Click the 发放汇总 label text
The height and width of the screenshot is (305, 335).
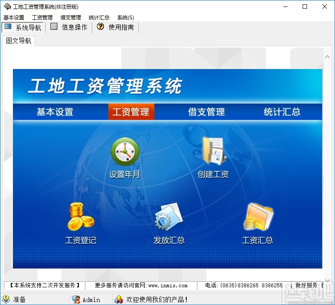(169, 240)
